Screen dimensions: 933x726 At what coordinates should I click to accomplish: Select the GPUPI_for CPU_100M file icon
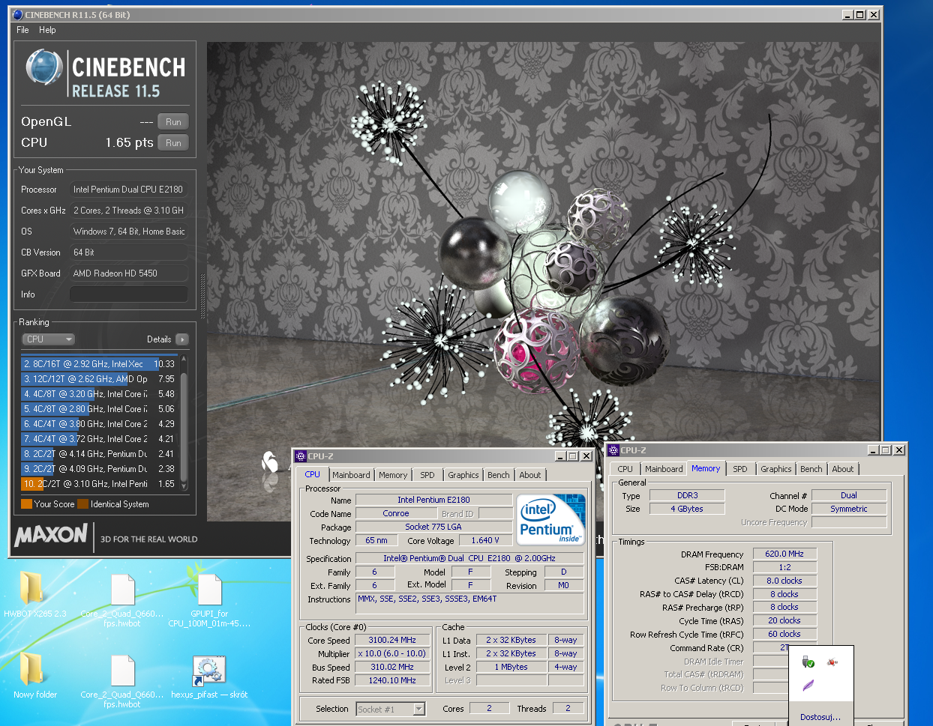(x=209, y=589)
